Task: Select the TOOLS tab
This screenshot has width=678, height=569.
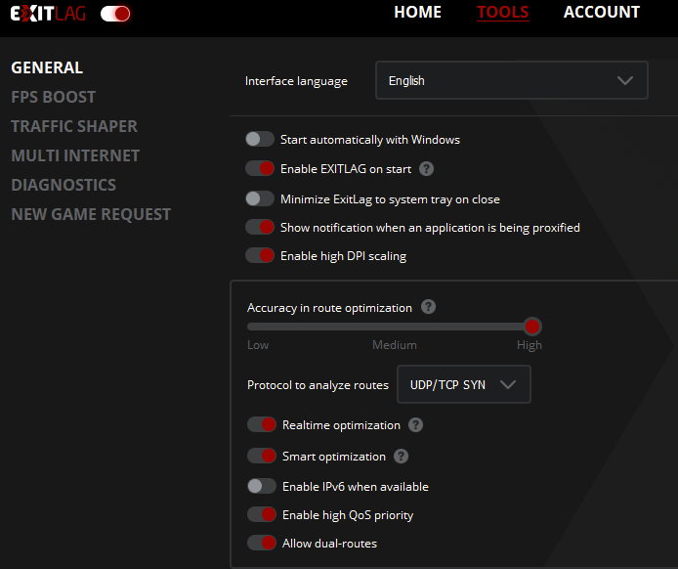Action: point(502,12)
